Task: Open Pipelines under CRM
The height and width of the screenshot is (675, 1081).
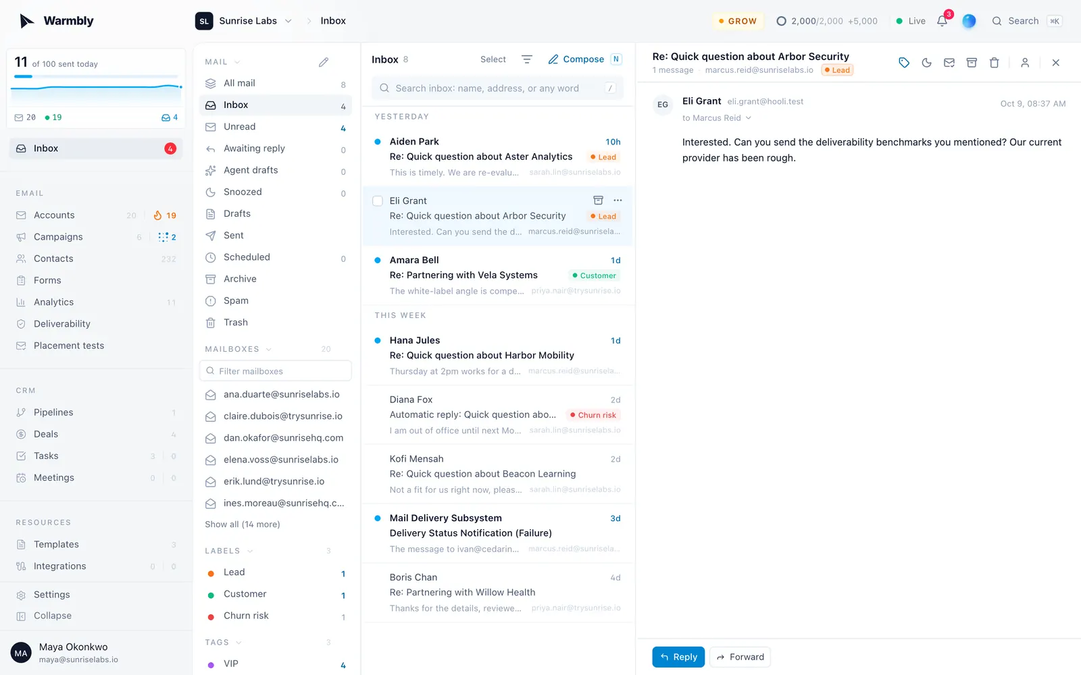Action: coord(96,412)
